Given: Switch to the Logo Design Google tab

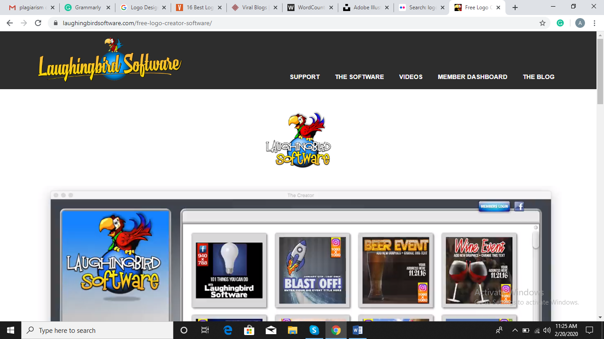Looking at the screenshot, I should (142, 8).
